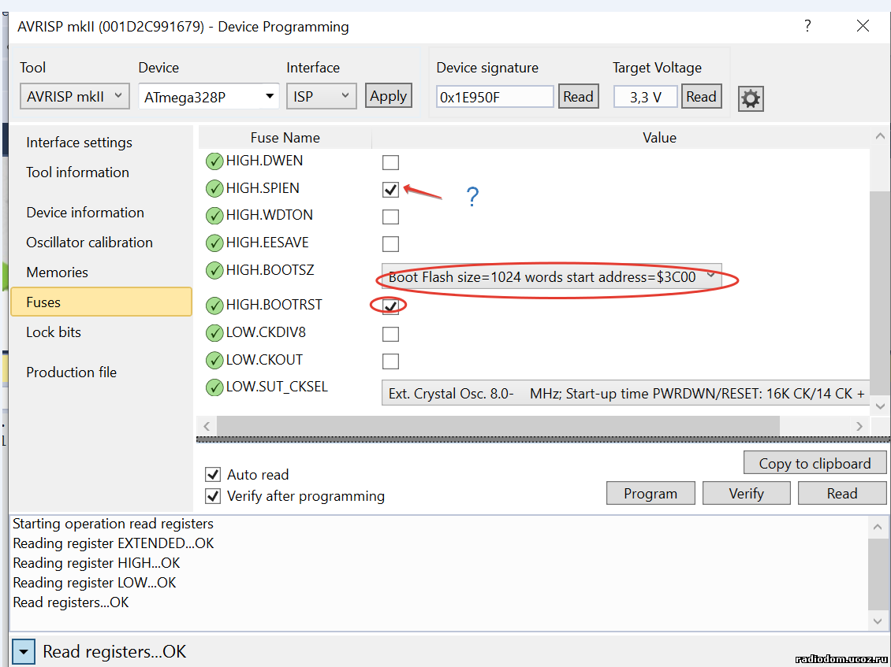
Task: Click the fuse list scroll up arrow
Action: pyautogui.click(x=880, y=136)
